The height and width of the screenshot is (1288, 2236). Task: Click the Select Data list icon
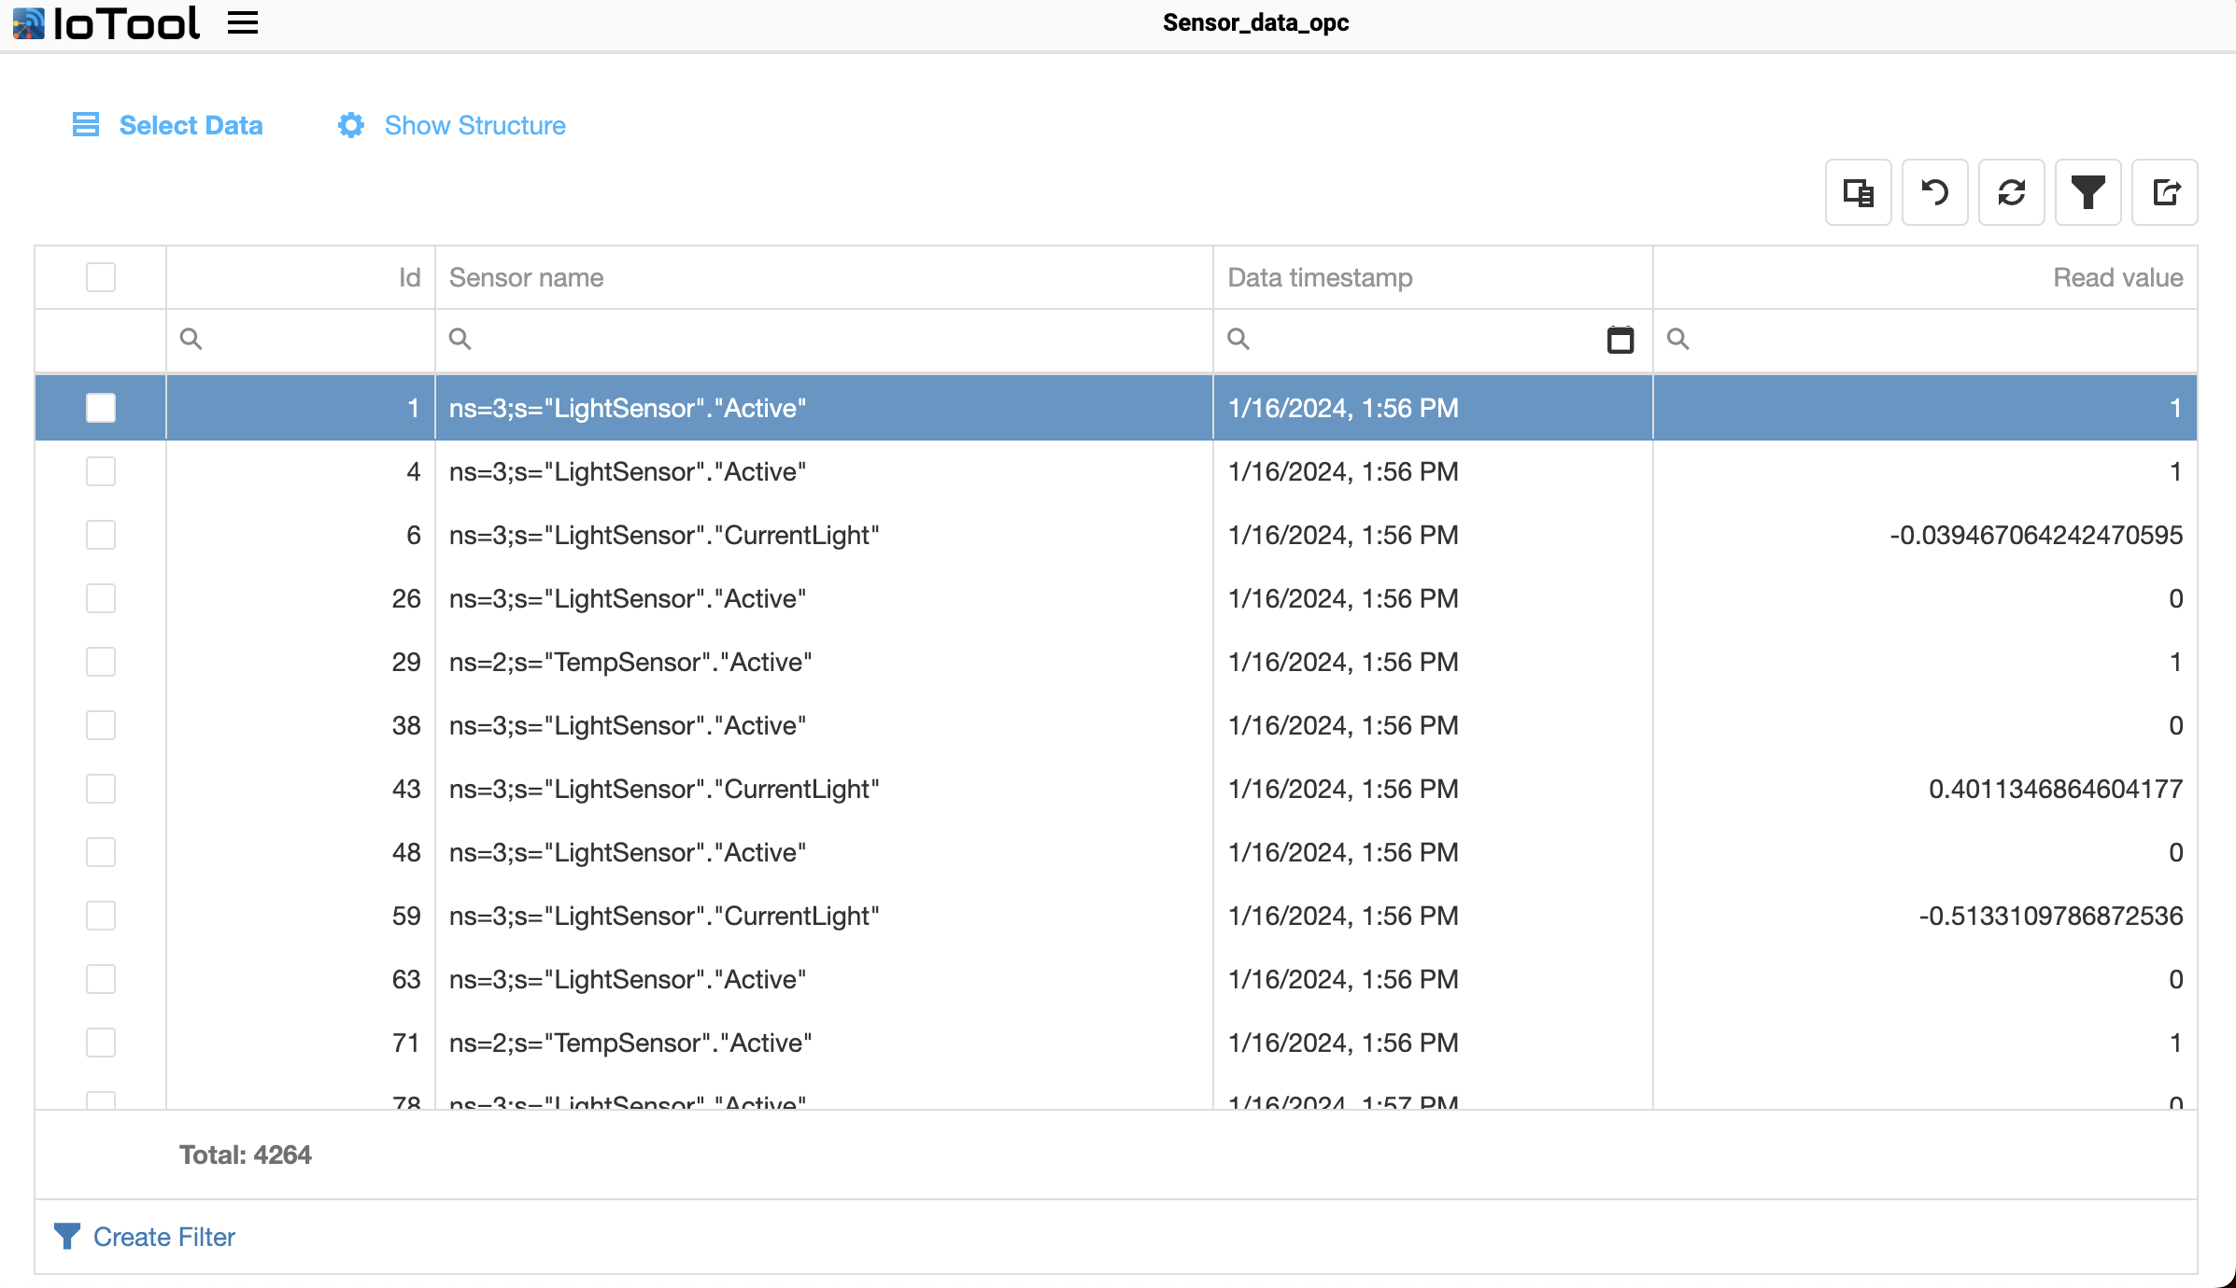tap(86, 124)
